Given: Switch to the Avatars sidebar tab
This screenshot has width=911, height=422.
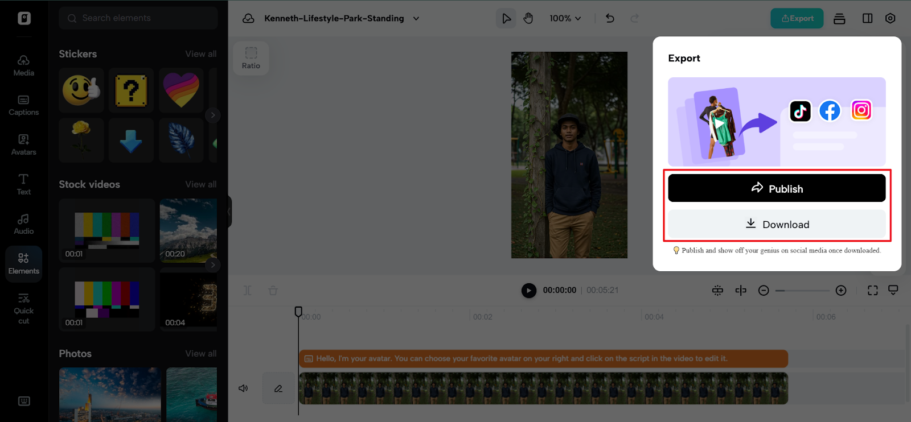Looking at the screenshot, I should (23, 144).
